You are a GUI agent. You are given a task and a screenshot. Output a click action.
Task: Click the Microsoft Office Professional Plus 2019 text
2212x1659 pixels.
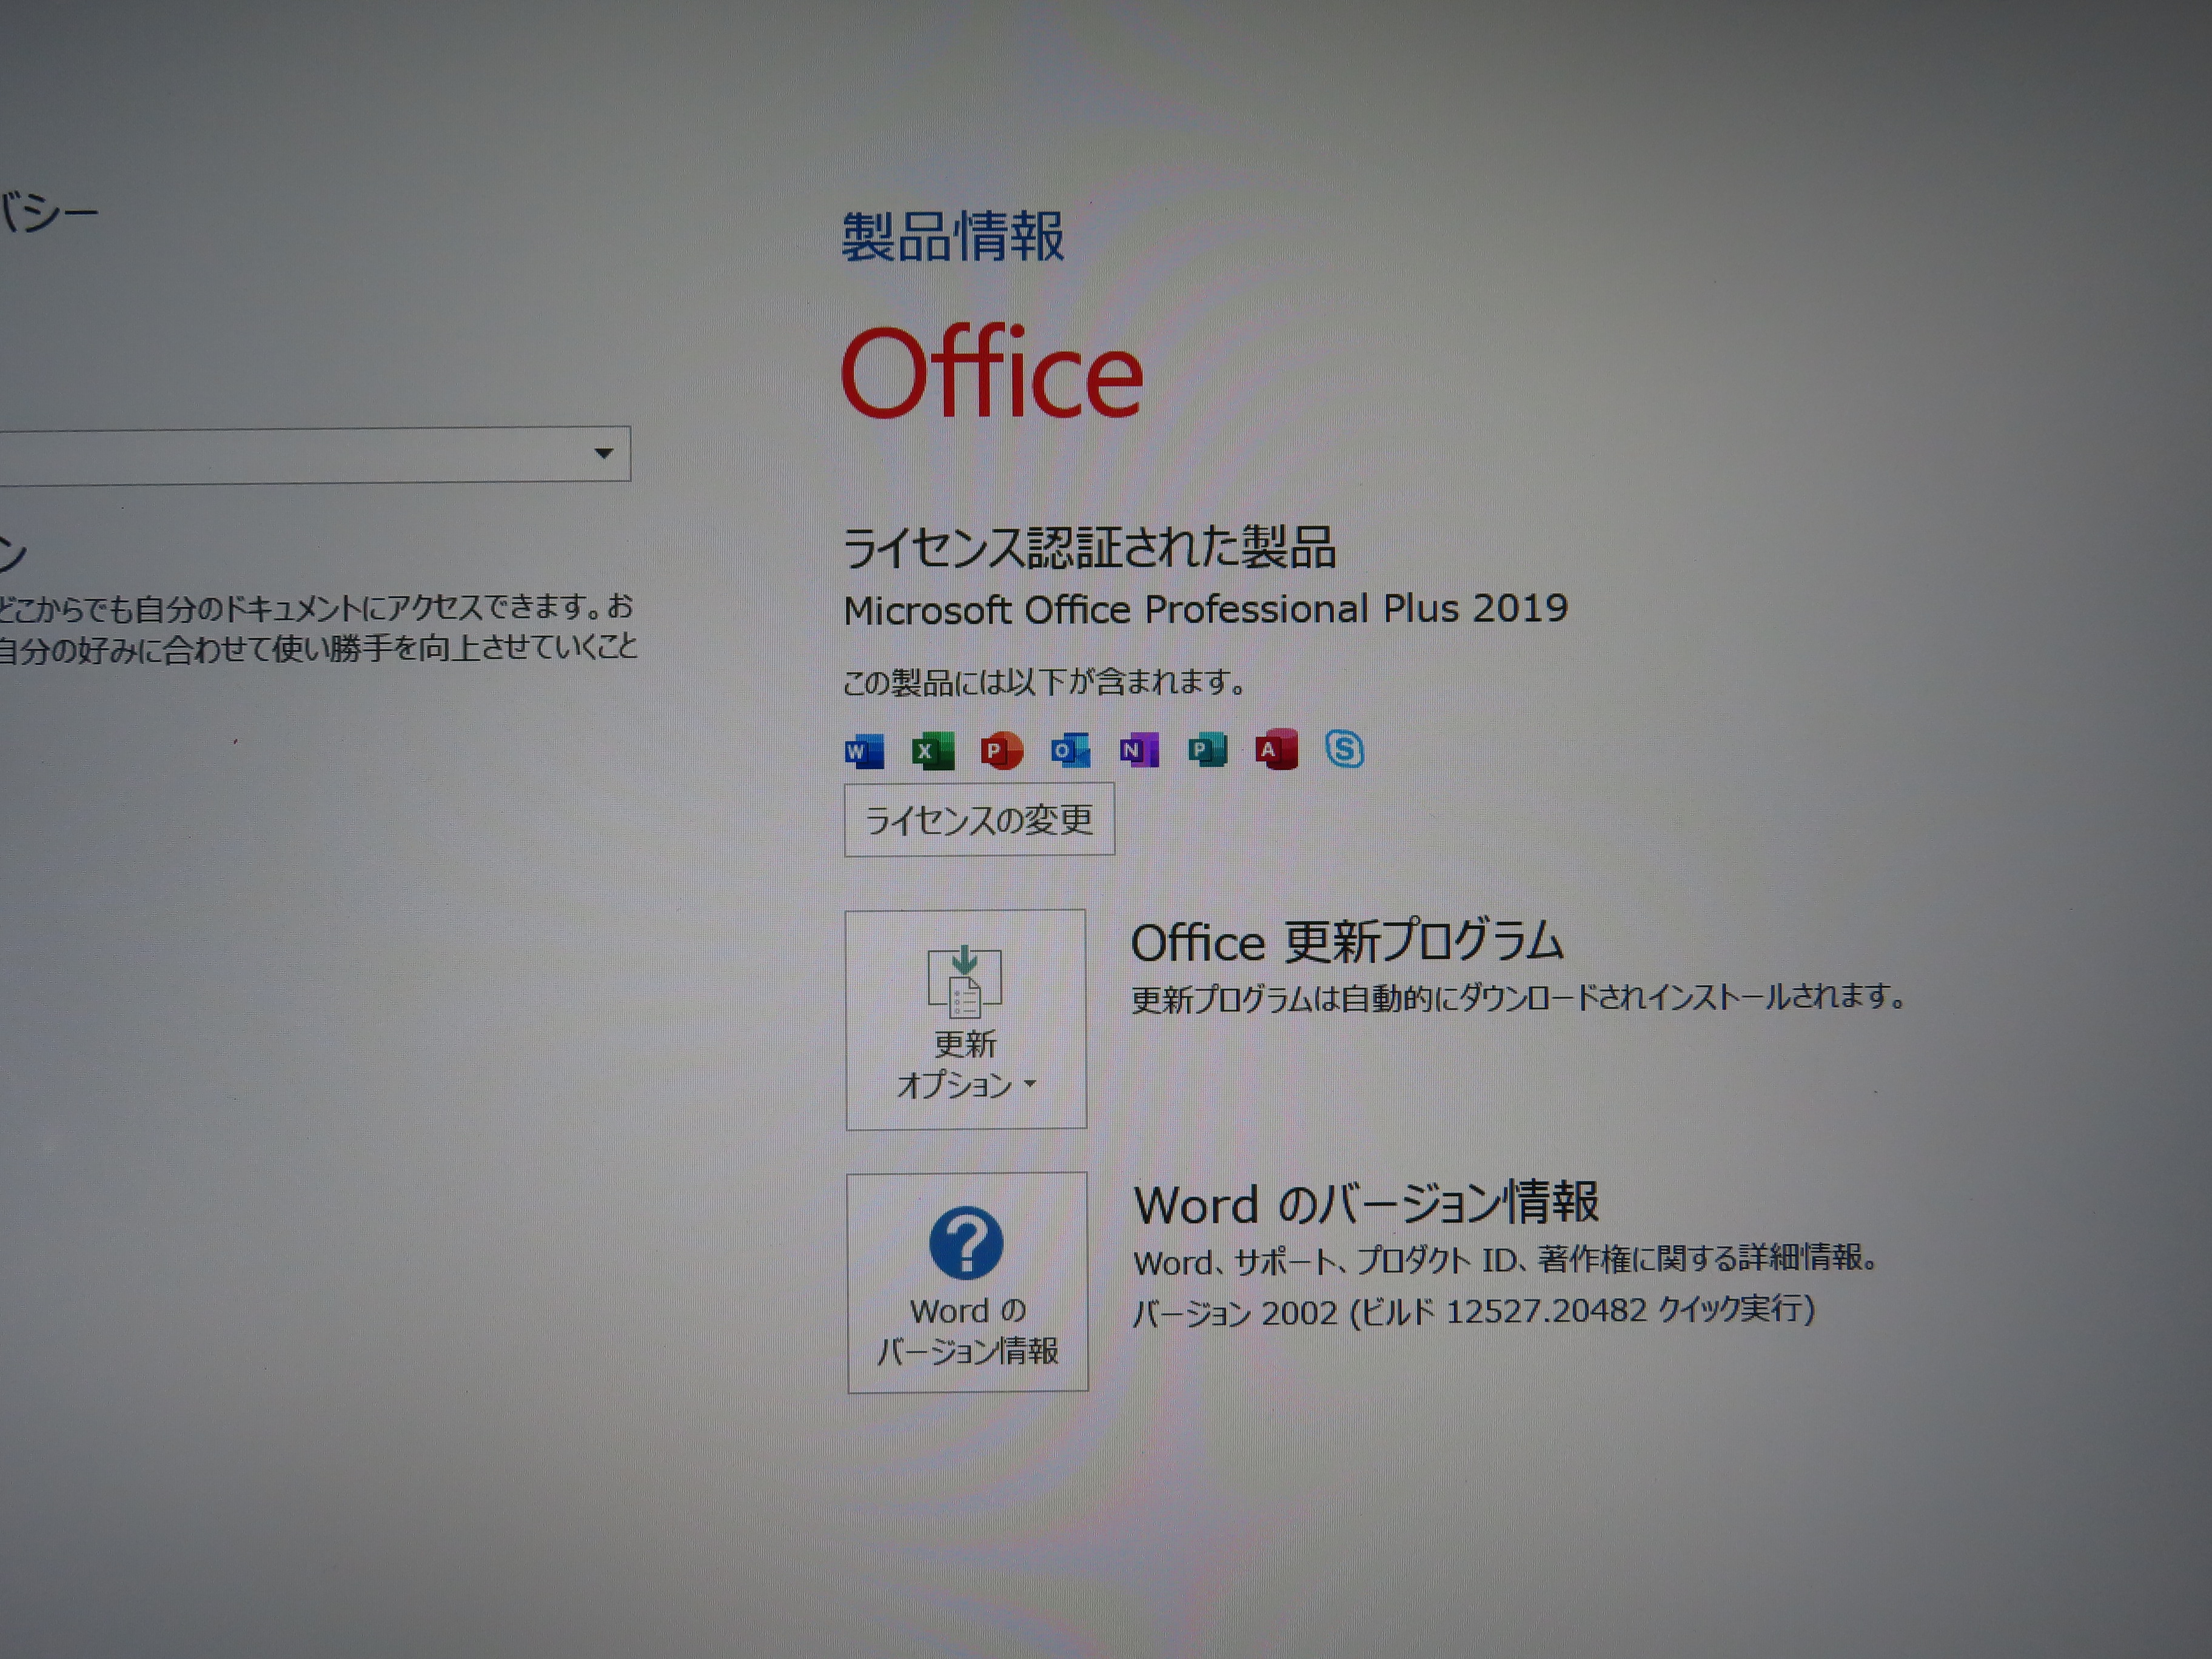click(1205, 609)
